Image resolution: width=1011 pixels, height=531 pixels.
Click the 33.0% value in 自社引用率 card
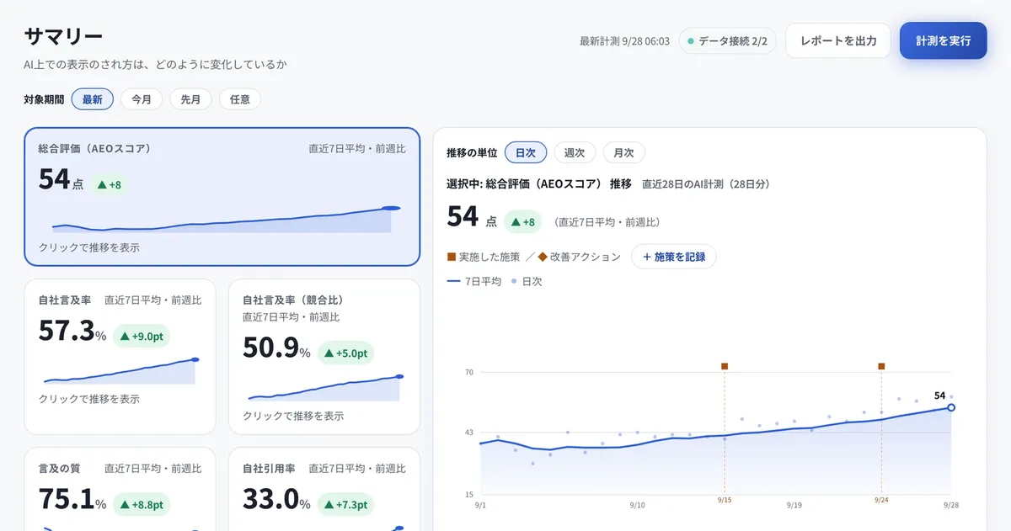(277, 500)
